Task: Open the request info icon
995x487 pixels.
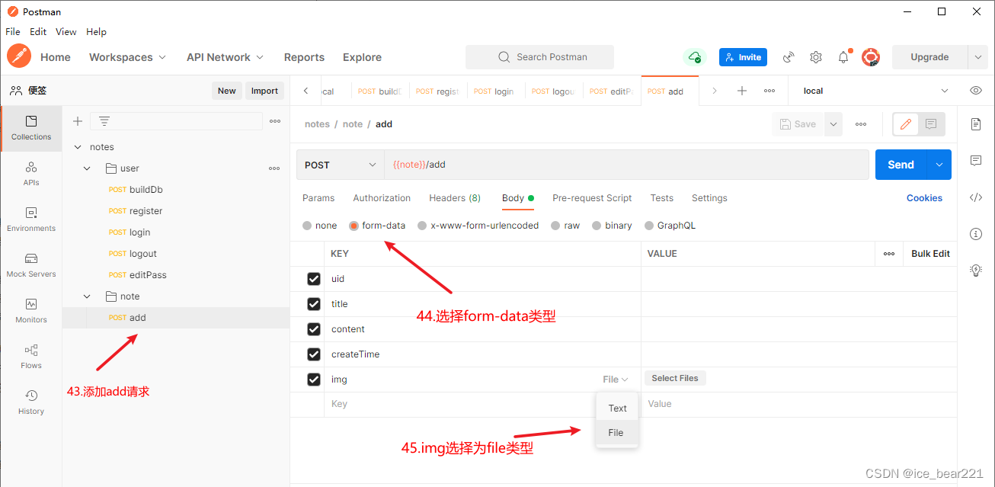Action: coord(976,233)
